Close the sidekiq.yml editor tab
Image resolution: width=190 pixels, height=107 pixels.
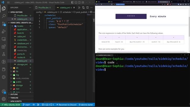coord(74,7)
